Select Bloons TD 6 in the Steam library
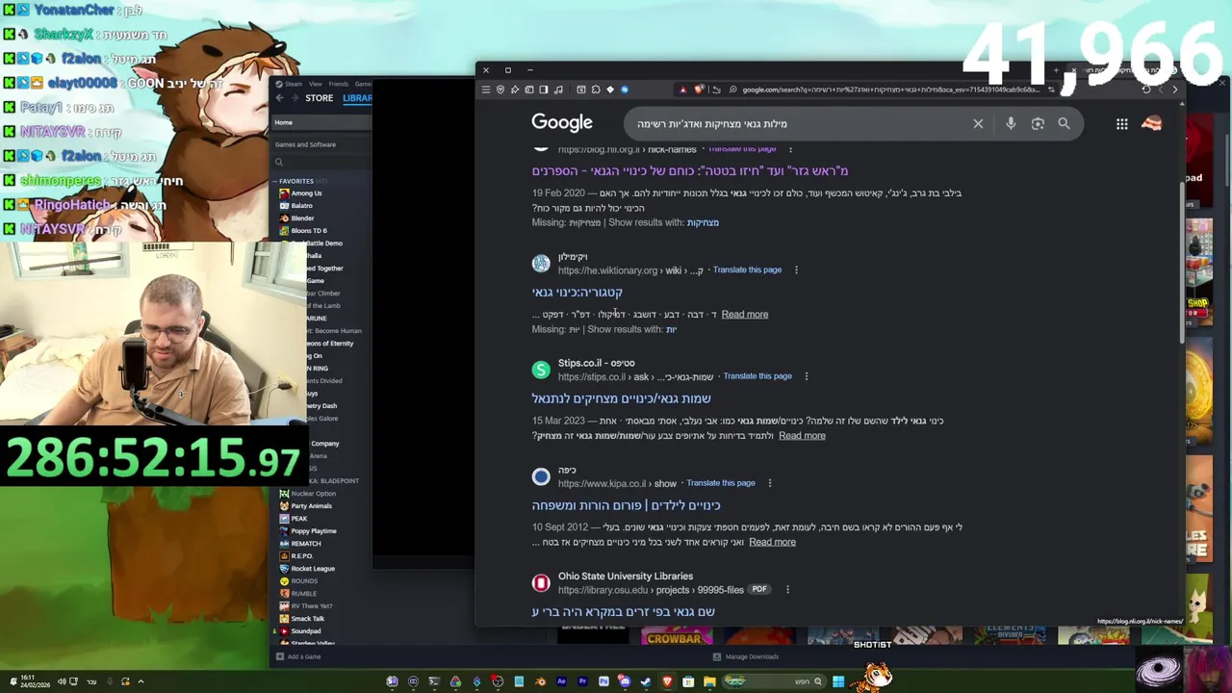 coord(309,231)
